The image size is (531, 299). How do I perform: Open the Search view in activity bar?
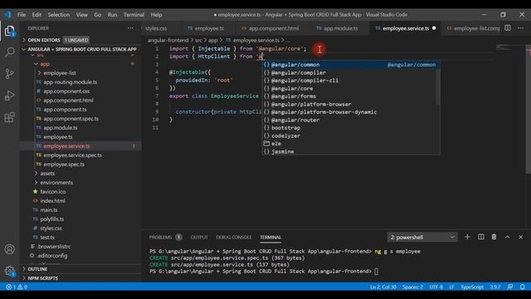9,52
